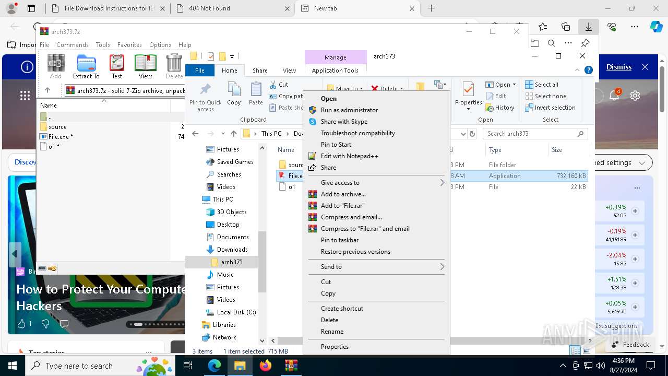Click WinRAR Add toolbar icon
This screenshot has height=376, width=668.
56,66
